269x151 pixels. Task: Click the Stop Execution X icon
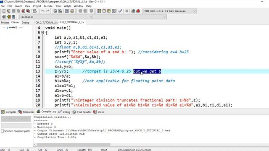127,11
